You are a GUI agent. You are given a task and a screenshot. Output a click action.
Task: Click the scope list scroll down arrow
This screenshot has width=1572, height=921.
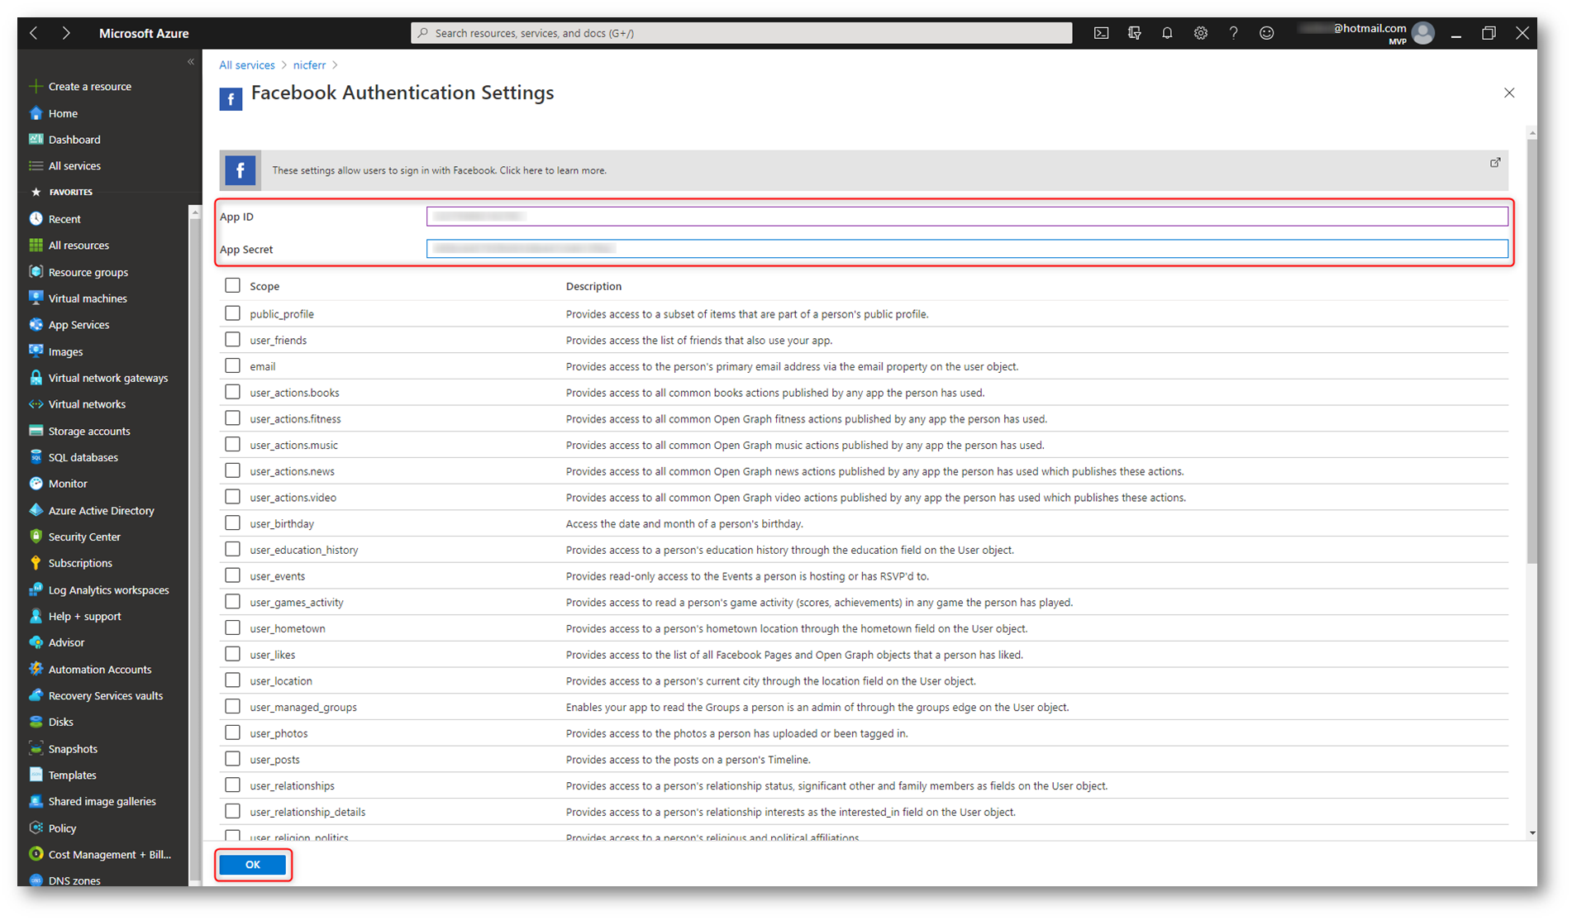coord(1533,833)
